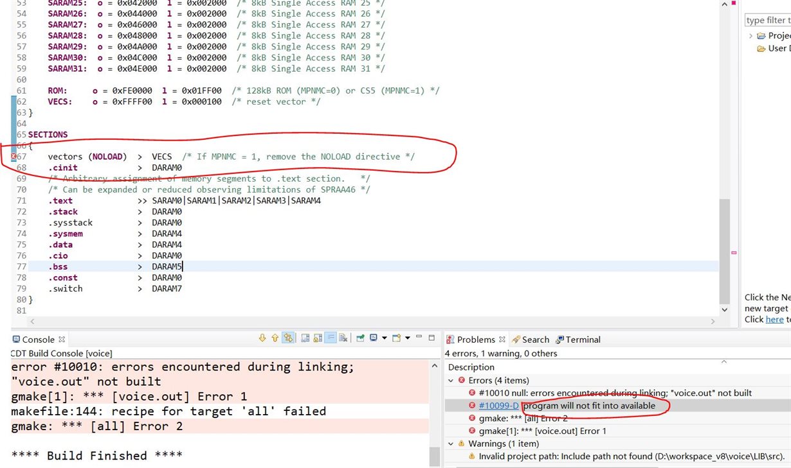Click 'gmake: *** [all] Error 2' console line
Screen dimensions: 791x468
pos(97,426)
